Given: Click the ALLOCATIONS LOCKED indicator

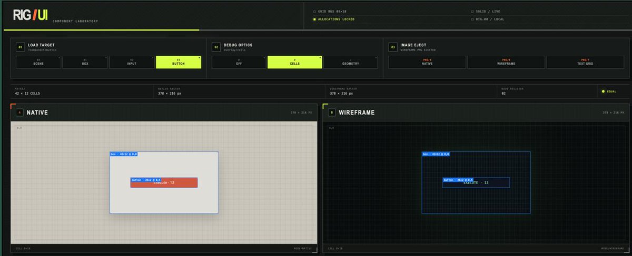Looking at the screenshot, I should pyautogui.click(x=333, y=19).
